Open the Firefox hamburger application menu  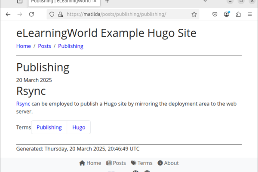point(250,14)
